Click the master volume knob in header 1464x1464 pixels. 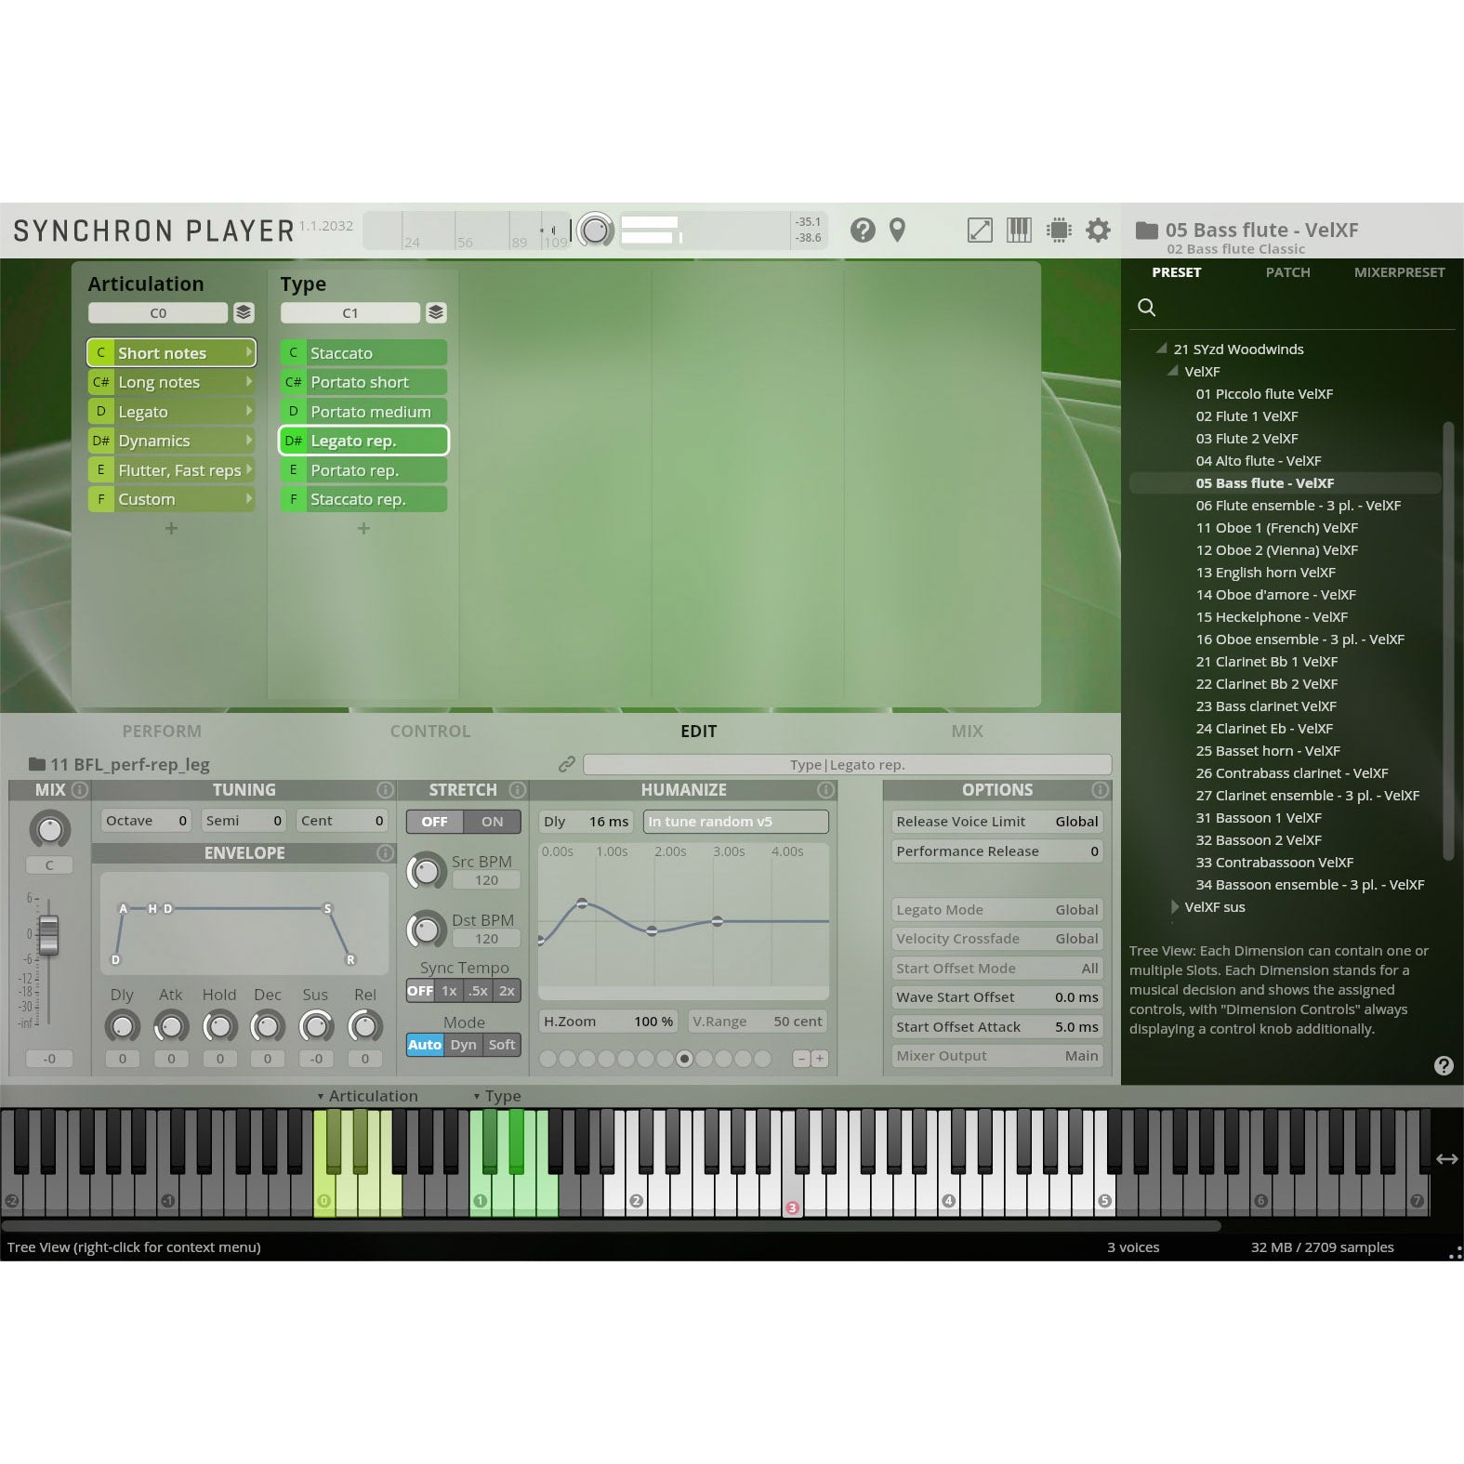tap(595, 230)
